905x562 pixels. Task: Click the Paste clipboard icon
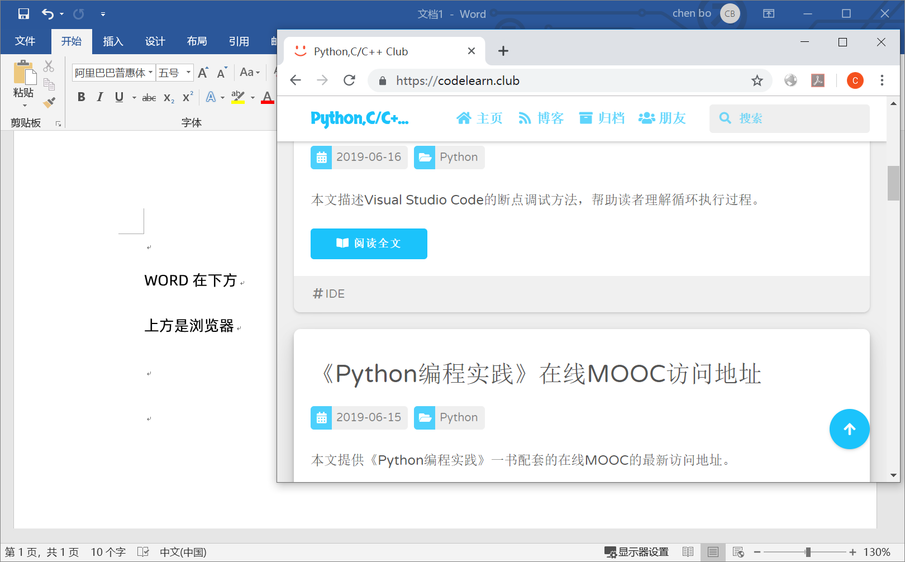(x=24, y=72)
